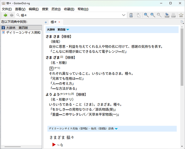The width and height of the screenshot is (185, 149).
Task: Jump to 大辞林 第四版 in sidebar list
Action: click(x=21, y=28)
